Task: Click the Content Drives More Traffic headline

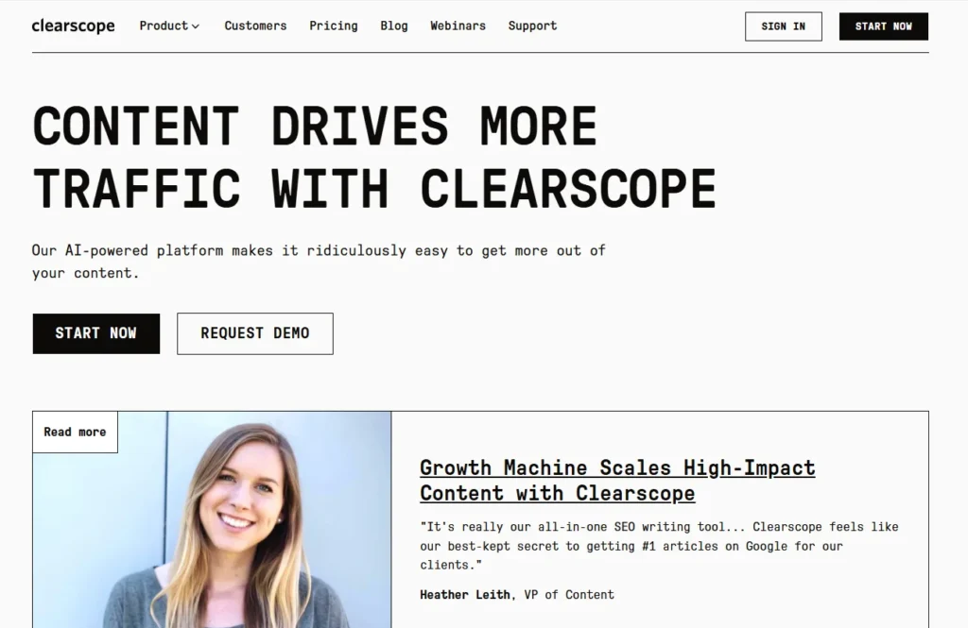Action: tap(373, 157)
